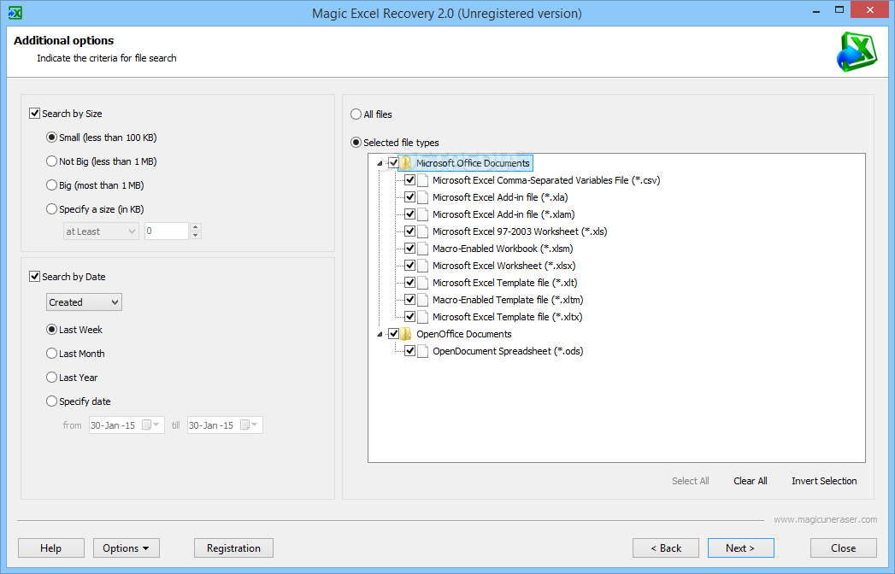
Task: Select Macro-Enabled Template file (*.xltm) row
Action: pos(508,300)
